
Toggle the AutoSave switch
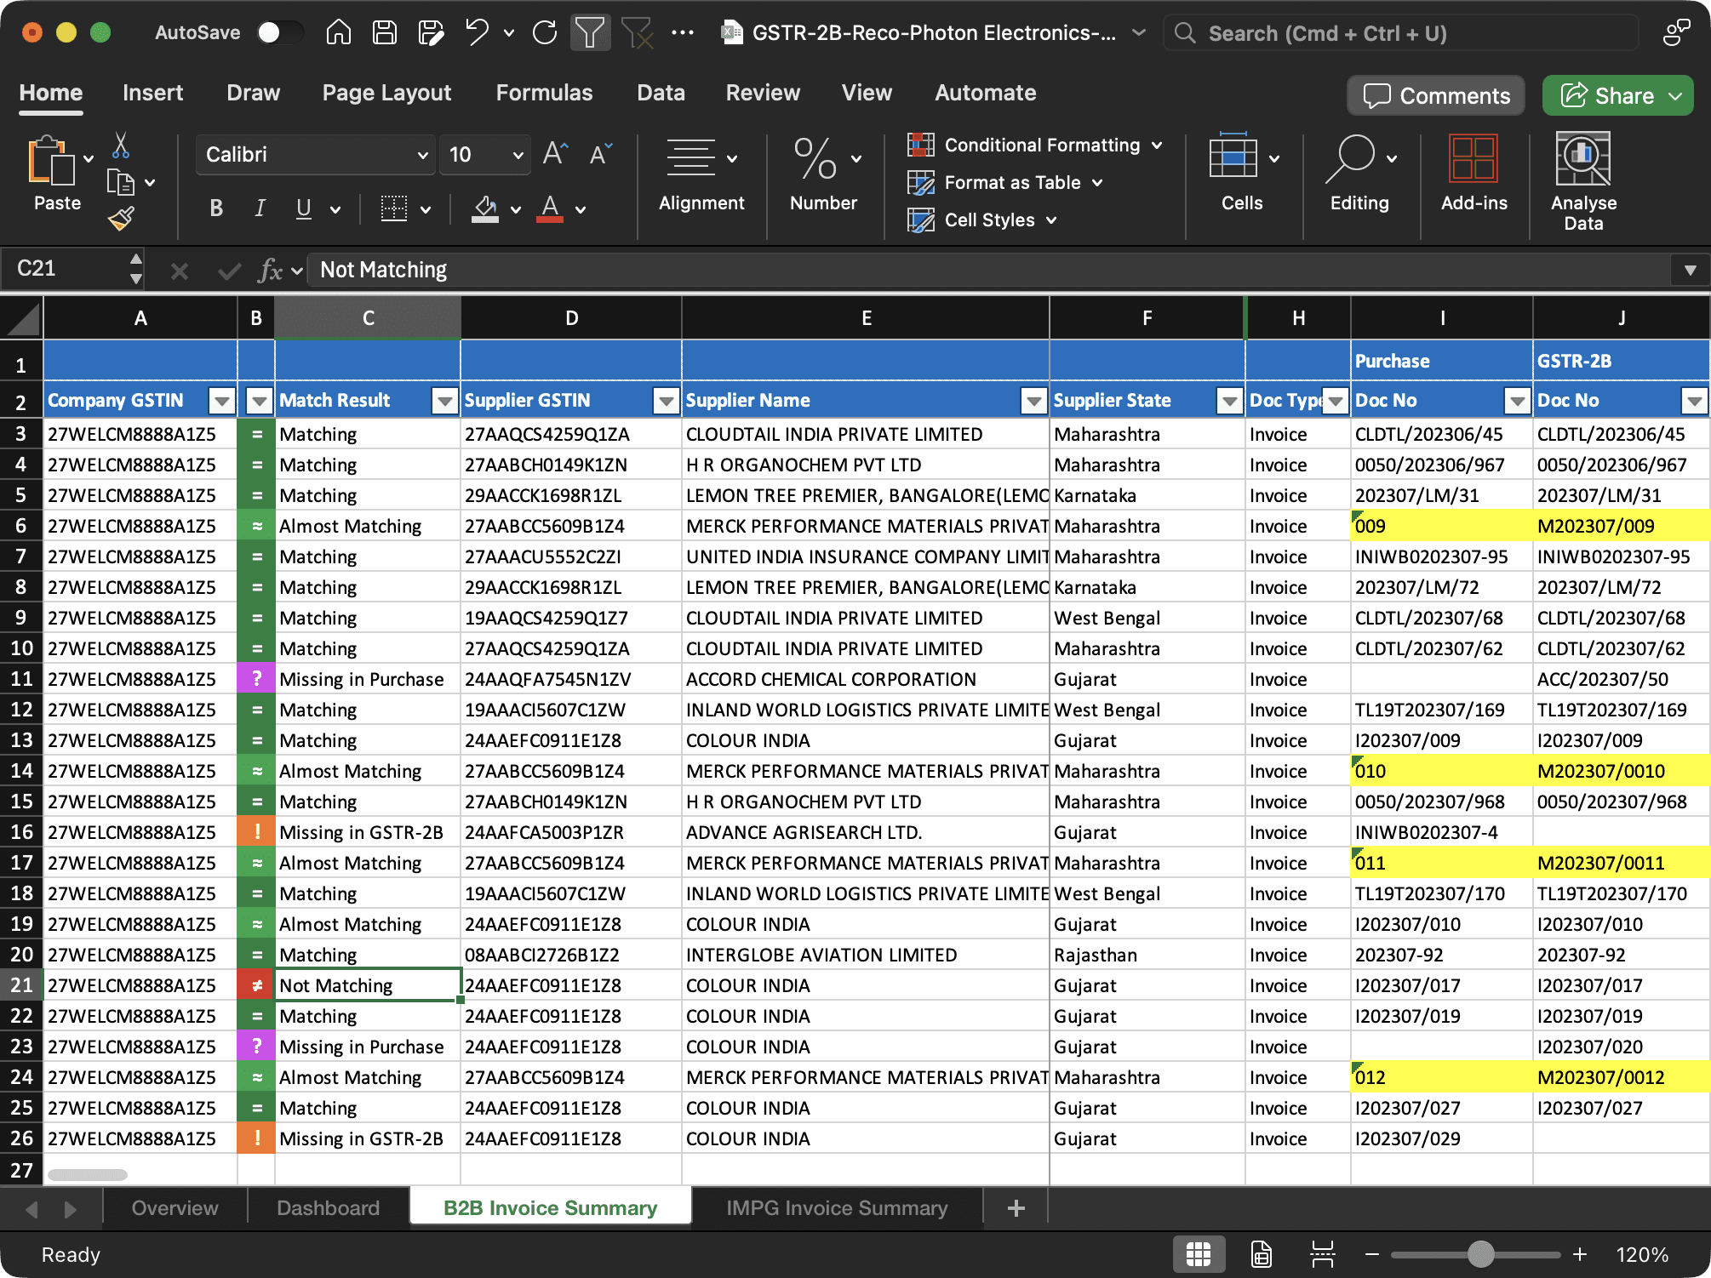pos(279,33)
